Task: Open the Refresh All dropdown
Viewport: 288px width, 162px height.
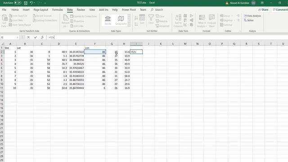Action: point(65,21)
